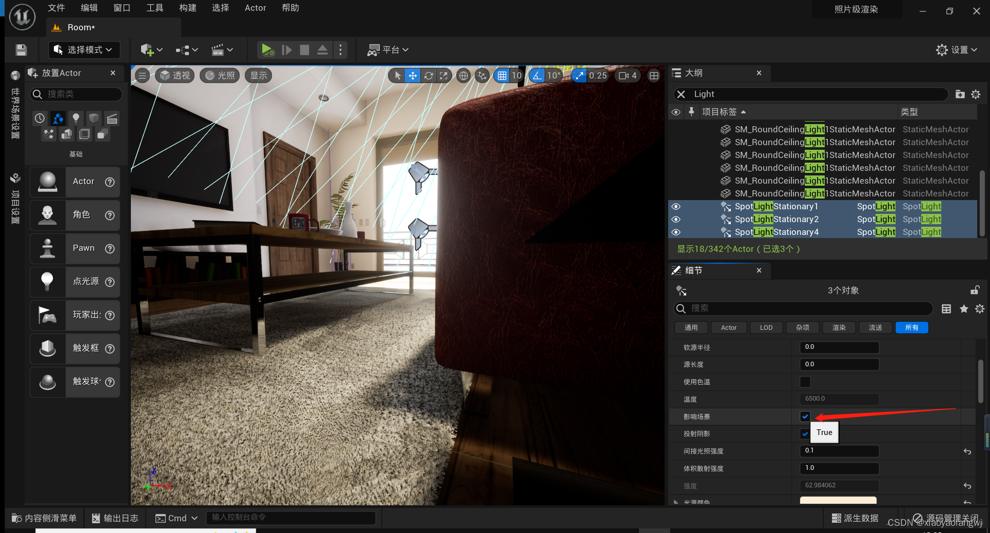This screenshot has height=533, width=990.
Task: Open the 构建 menu
Action: (187, 8)
